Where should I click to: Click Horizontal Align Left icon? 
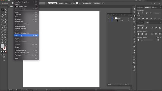click(138, 28)
